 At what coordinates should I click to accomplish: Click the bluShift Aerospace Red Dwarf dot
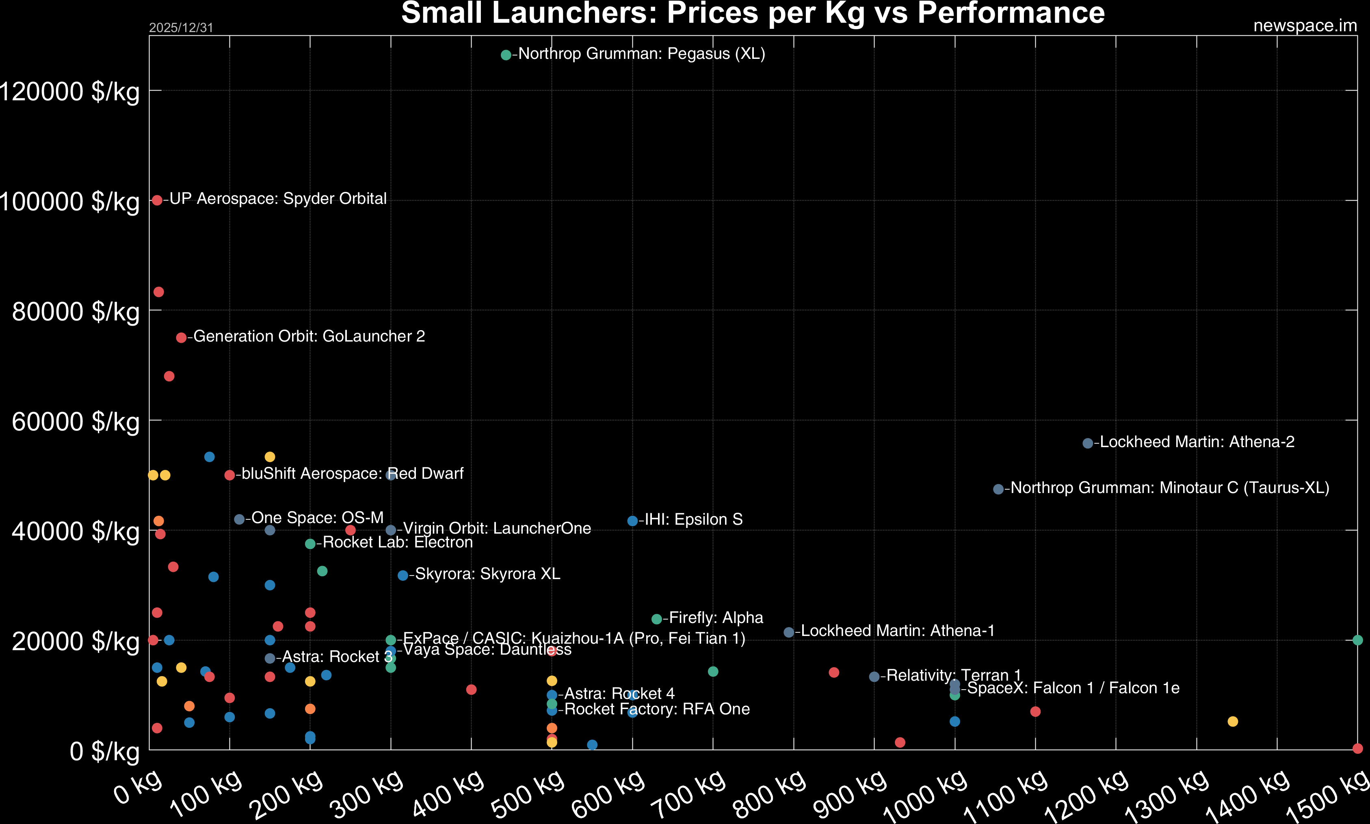[x=229, y=475]
